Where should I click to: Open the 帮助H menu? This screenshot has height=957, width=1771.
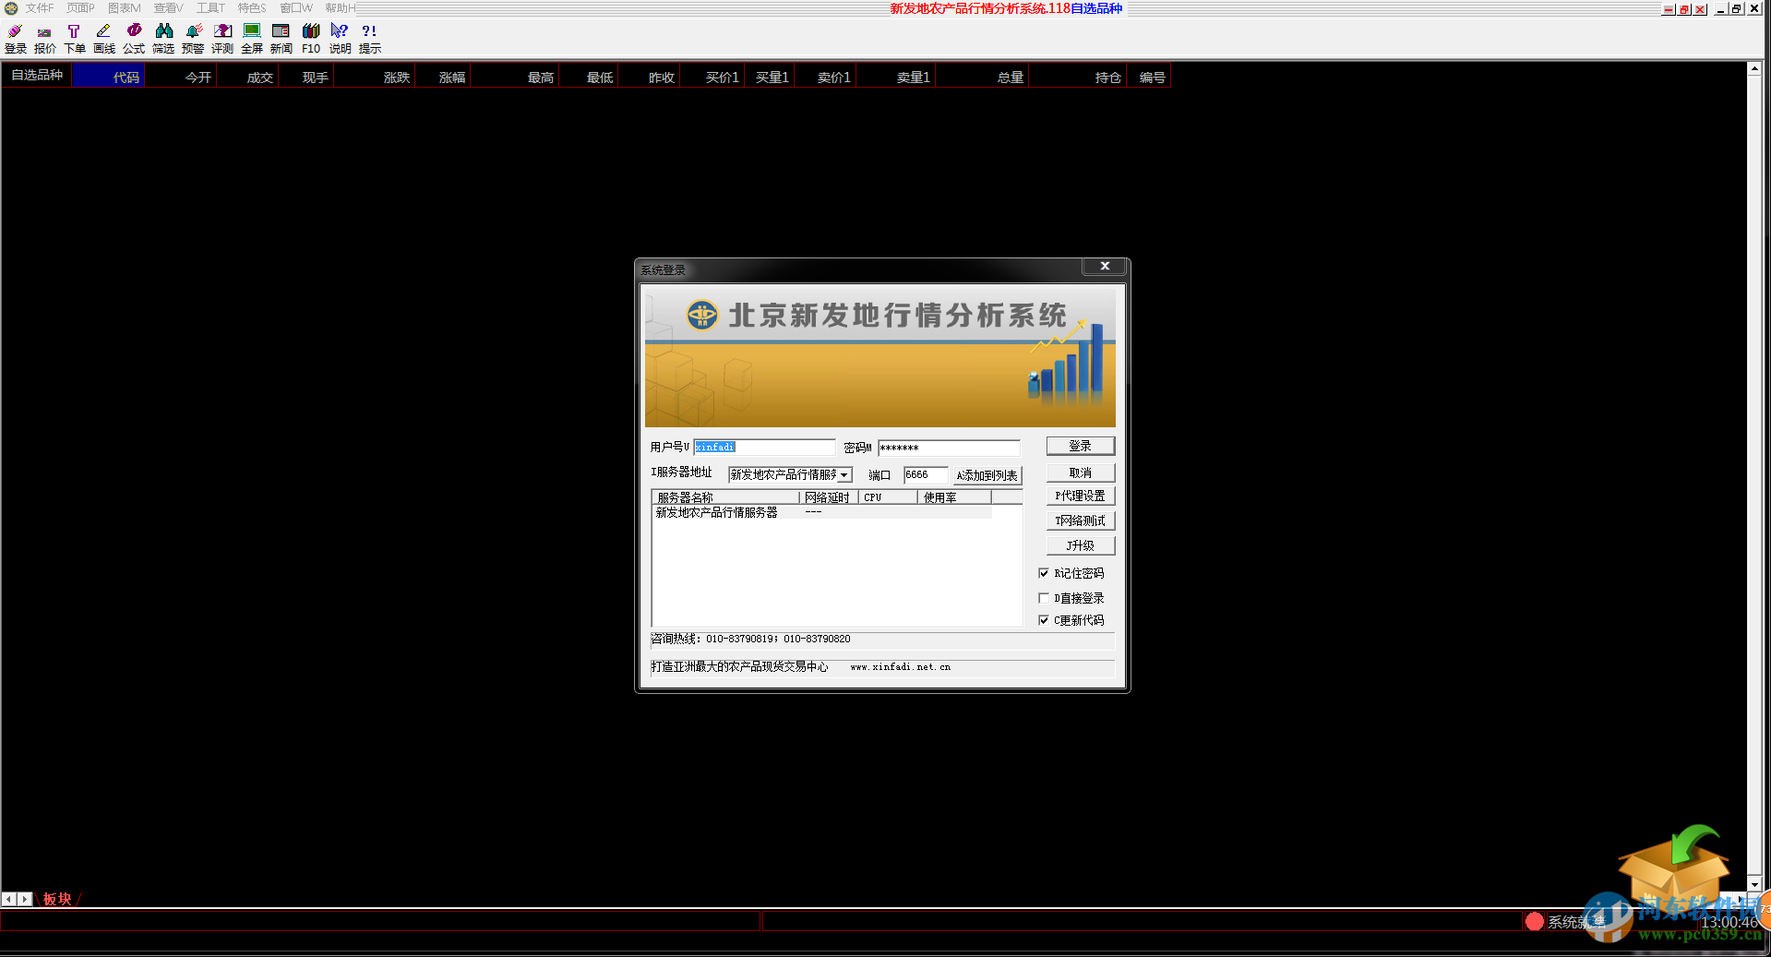point(340,8)
